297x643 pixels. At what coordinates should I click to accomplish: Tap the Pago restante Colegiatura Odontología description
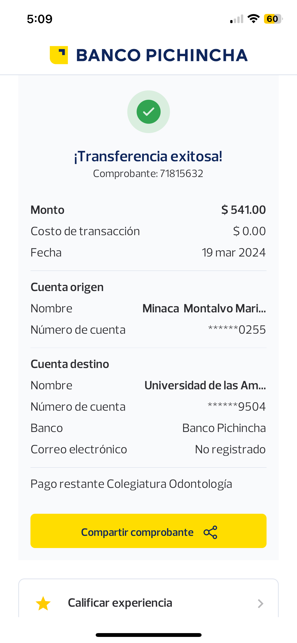tap(131, 484)
